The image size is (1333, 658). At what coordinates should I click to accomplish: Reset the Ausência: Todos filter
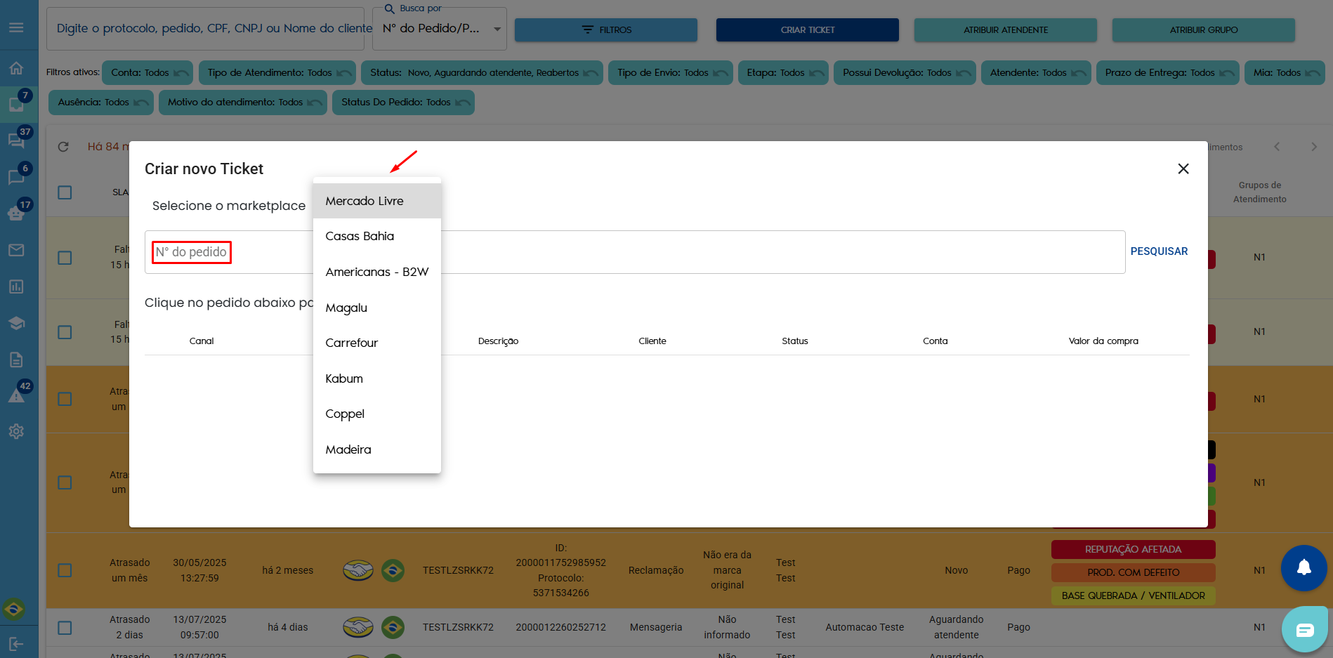tap(141, 103)
